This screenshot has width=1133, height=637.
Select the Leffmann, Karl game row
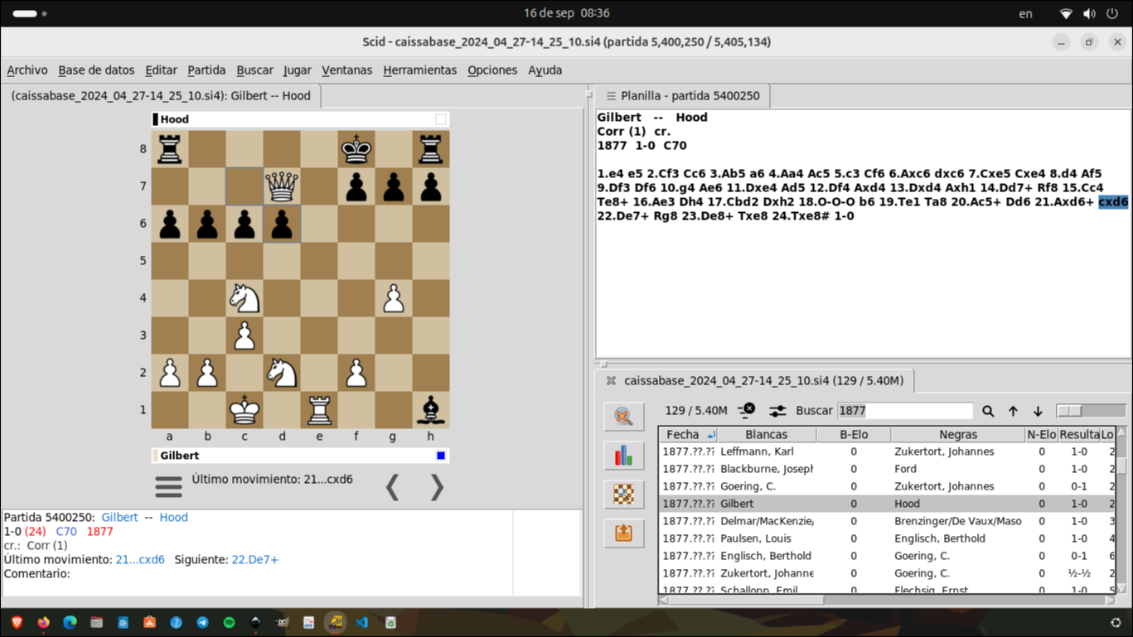pyautogui.click(x=888, y=452)
